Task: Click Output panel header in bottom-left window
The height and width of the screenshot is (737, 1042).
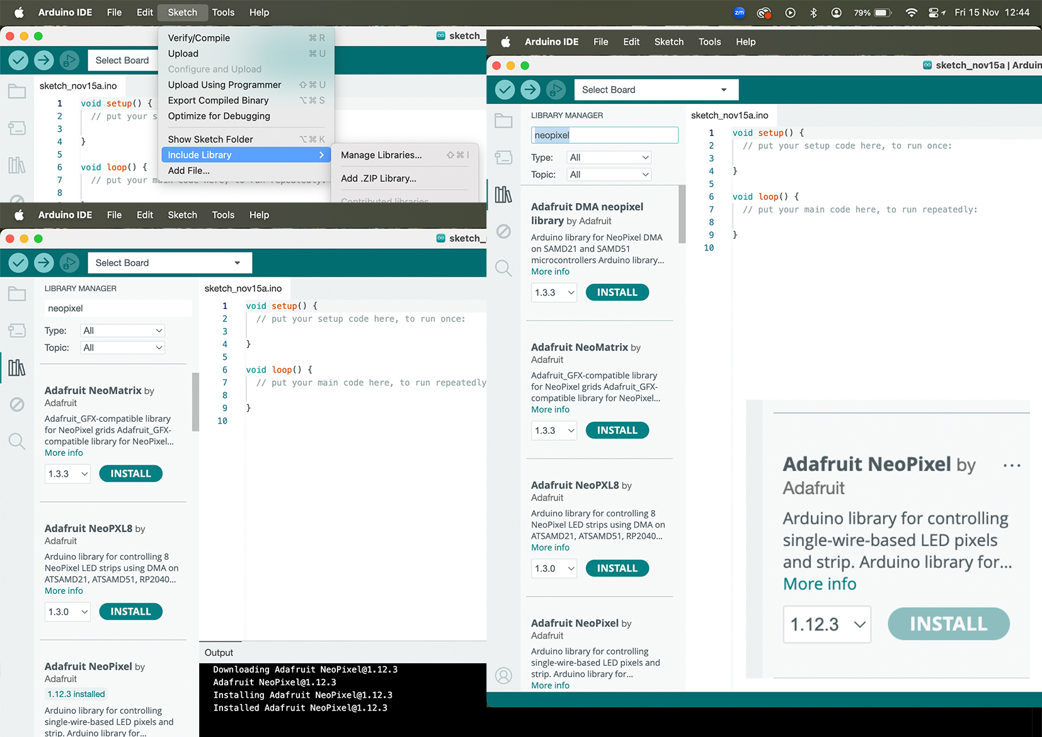Action: pos(219,653)
